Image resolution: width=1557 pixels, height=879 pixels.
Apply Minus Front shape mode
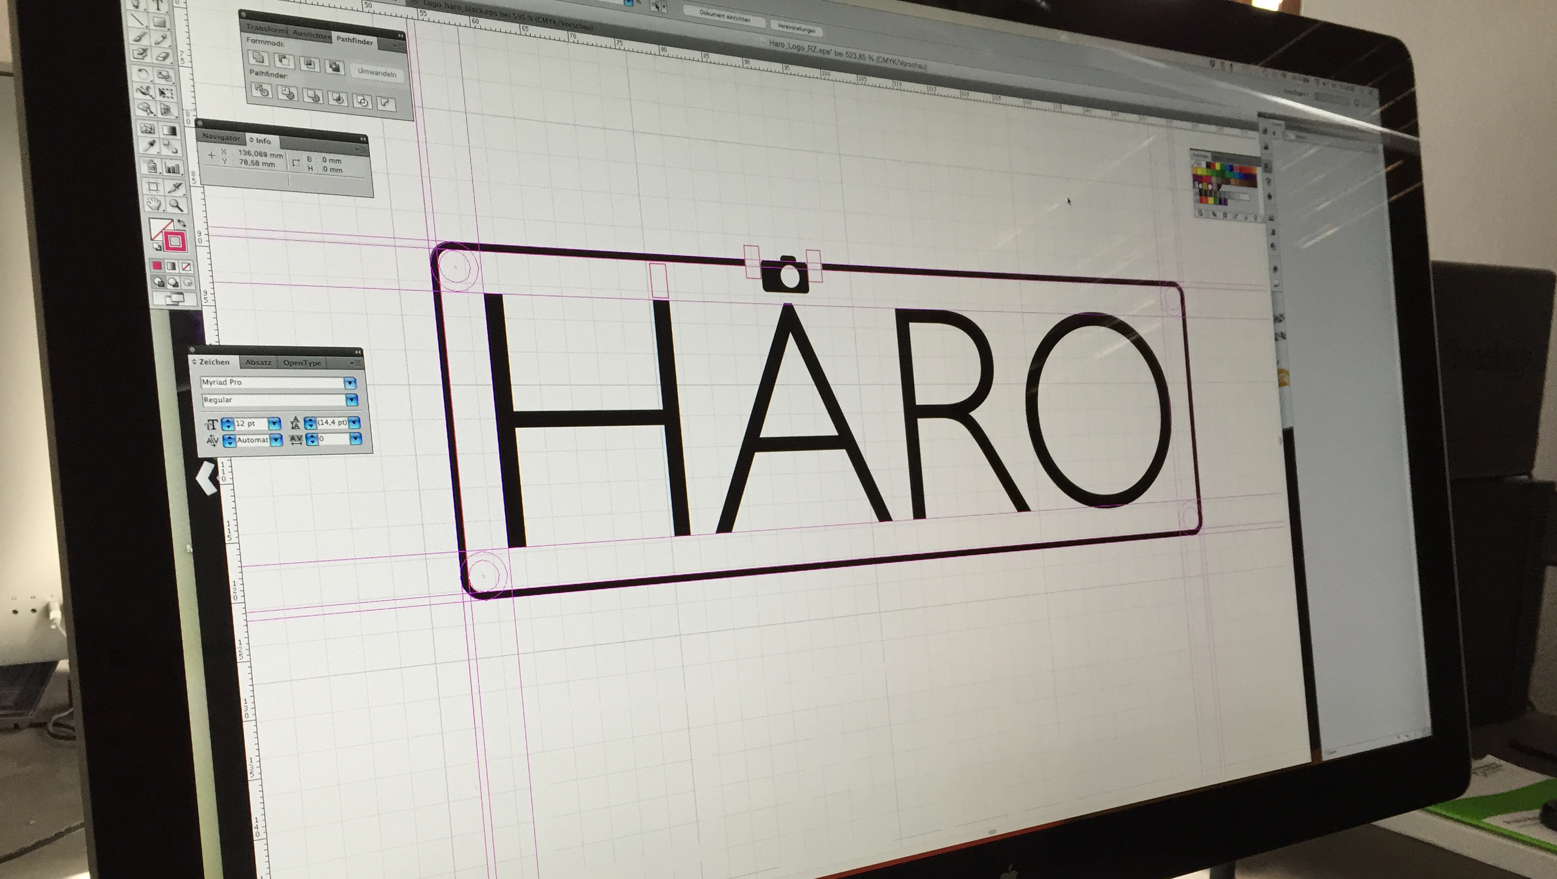click(x=284, y=60)
